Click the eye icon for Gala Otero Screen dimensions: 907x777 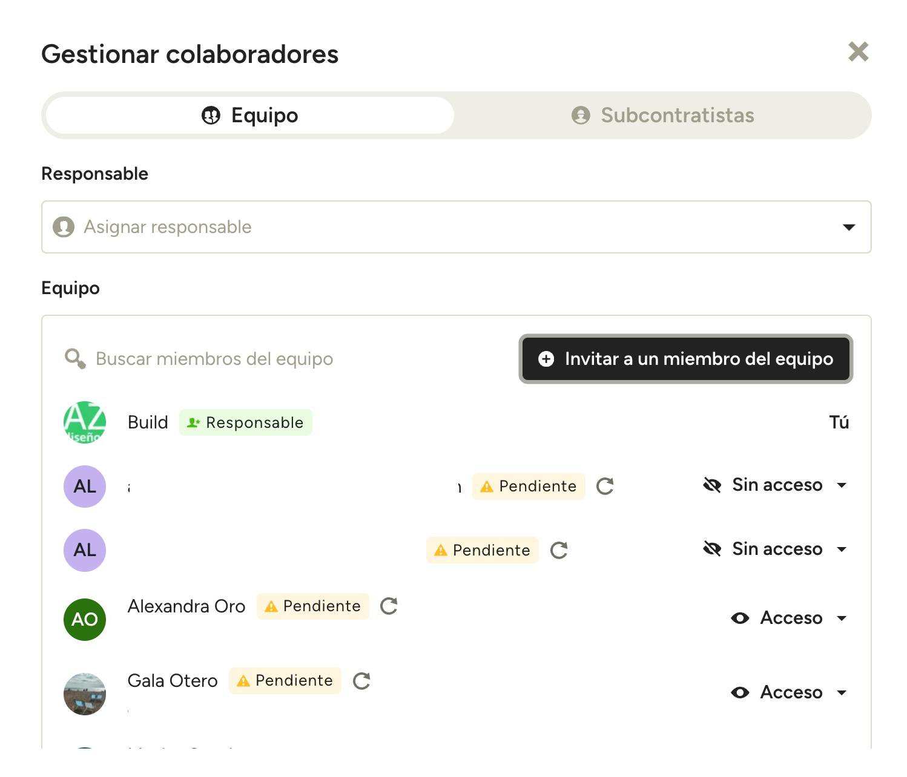740,692
